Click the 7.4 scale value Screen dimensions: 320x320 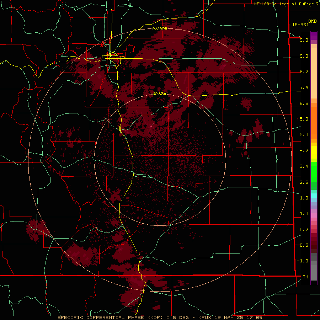point(304,87)
